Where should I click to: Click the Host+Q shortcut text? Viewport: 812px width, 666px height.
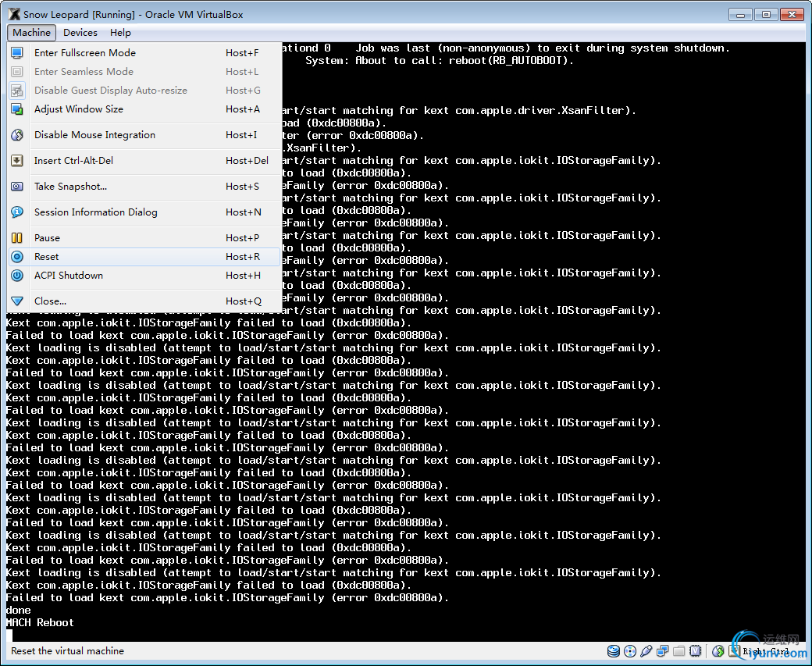[244, 301]
